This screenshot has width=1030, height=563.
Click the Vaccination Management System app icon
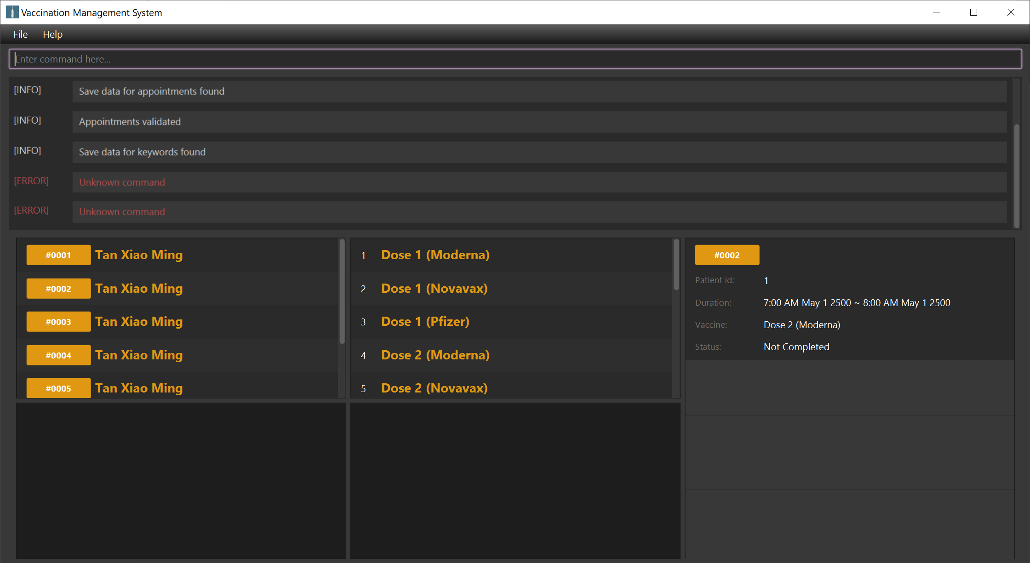(x=12, y=12)
